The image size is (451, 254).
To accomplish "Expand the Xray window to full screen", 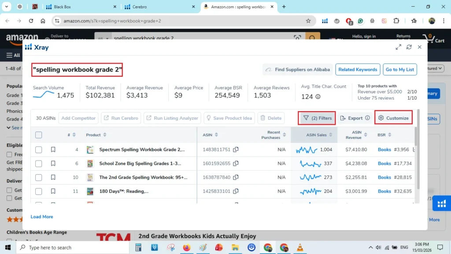I will [398, 46].
